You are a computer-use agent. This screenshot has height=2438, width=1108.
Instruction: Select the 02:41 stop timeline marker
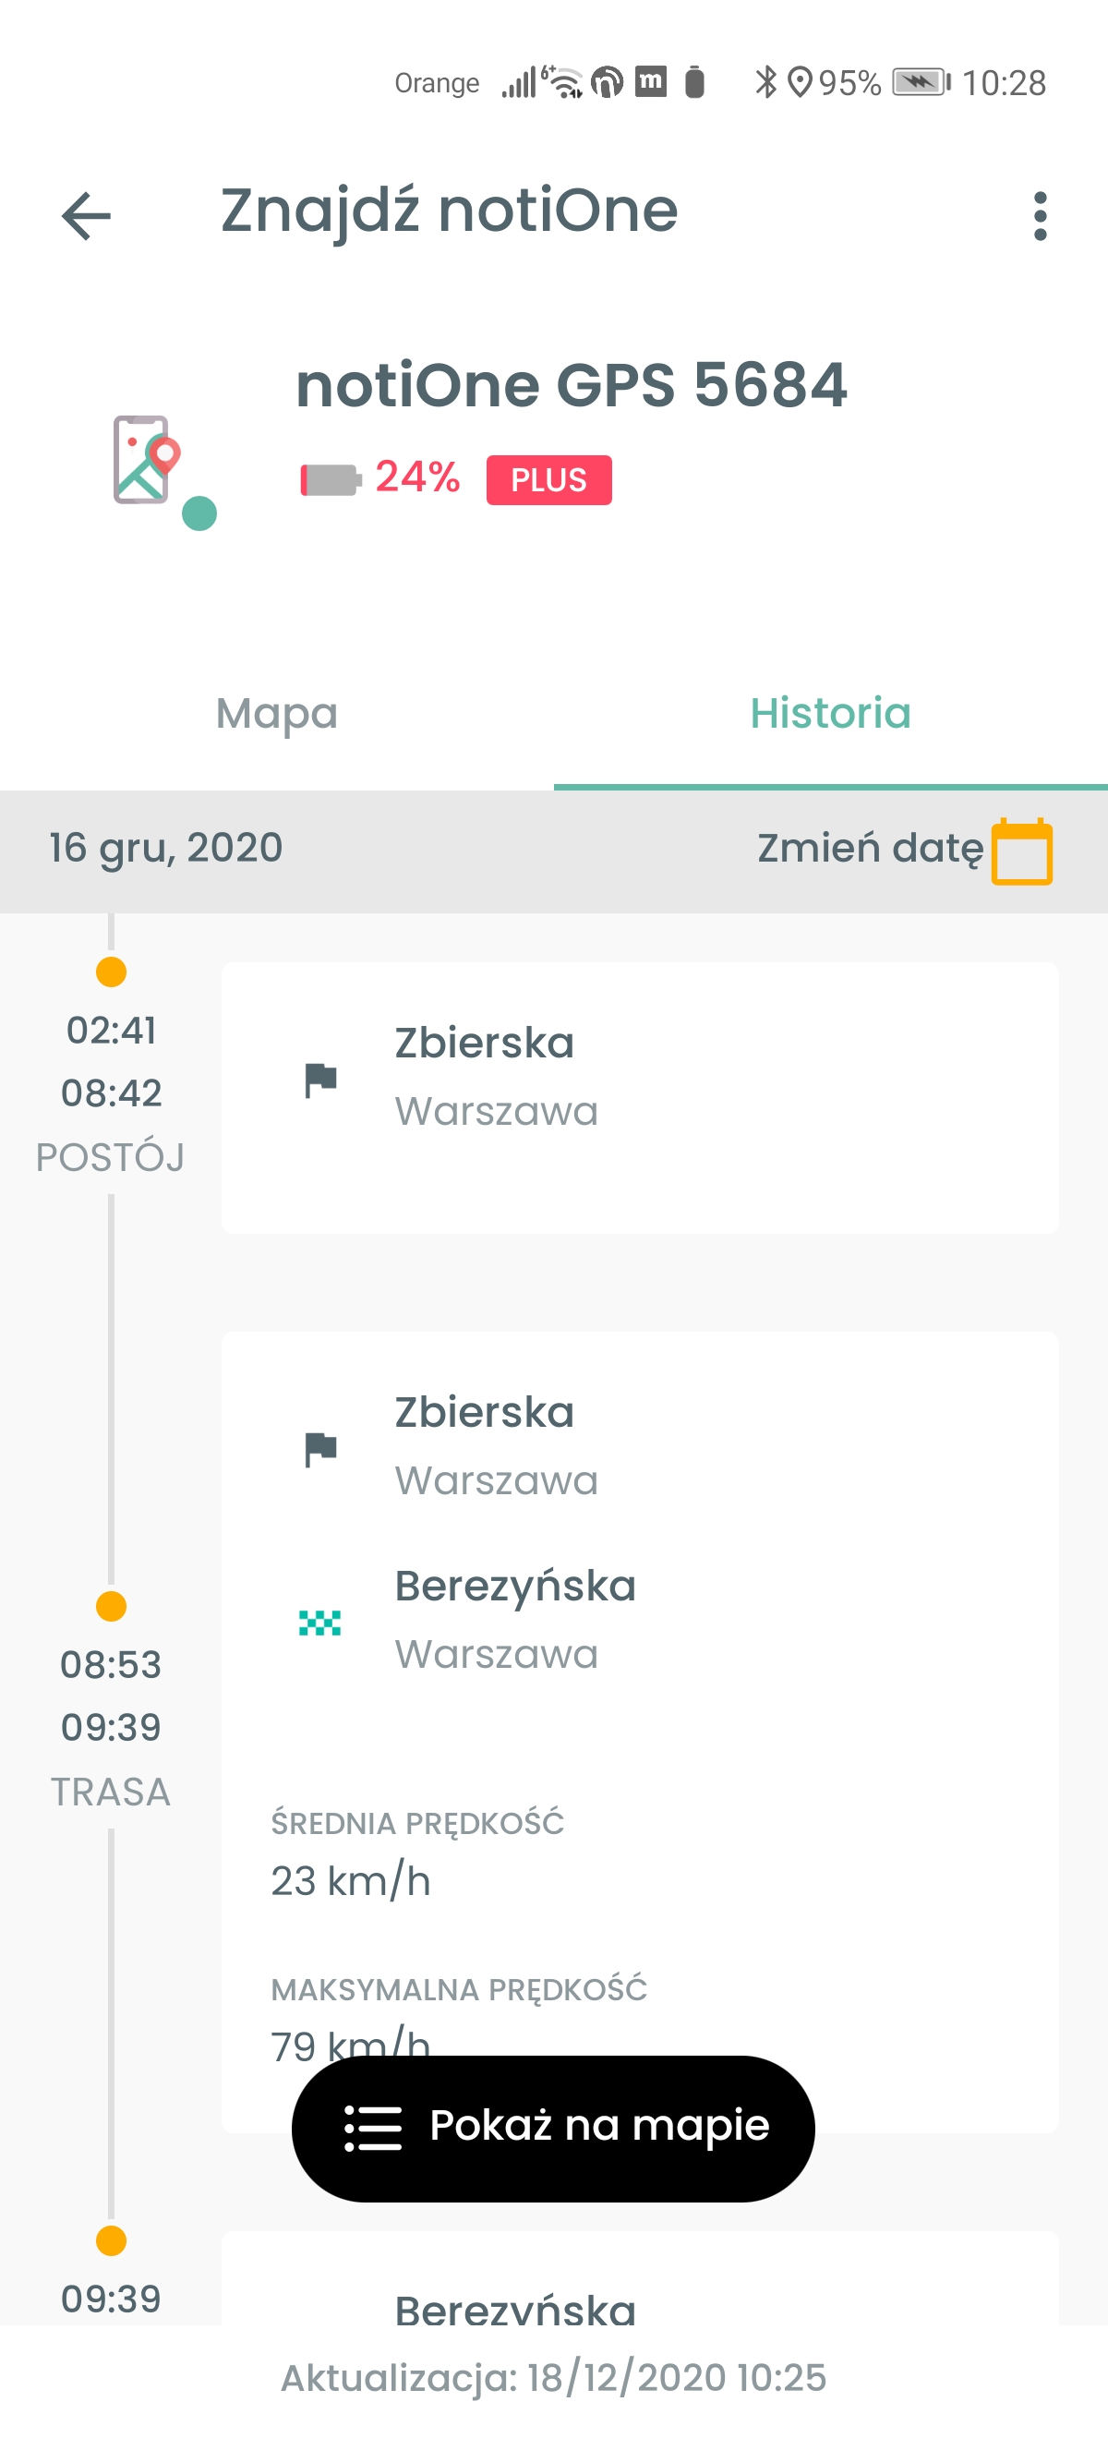[x=112, y=972]
